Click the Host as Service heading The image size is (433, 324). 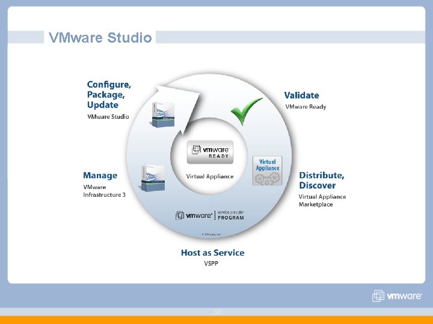click(x=213, y=253)
